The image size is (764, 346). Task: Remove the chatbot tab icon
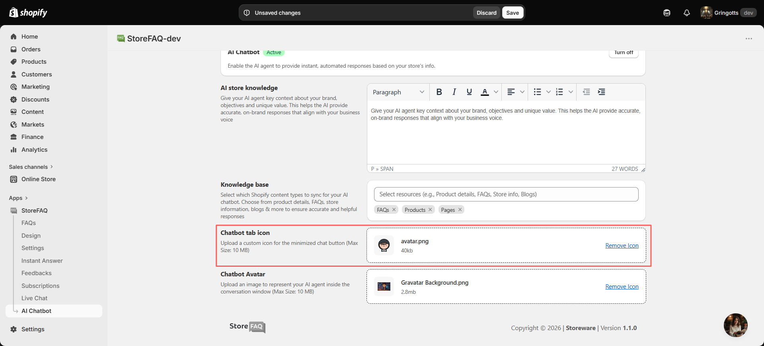click(x=622, y=246)
